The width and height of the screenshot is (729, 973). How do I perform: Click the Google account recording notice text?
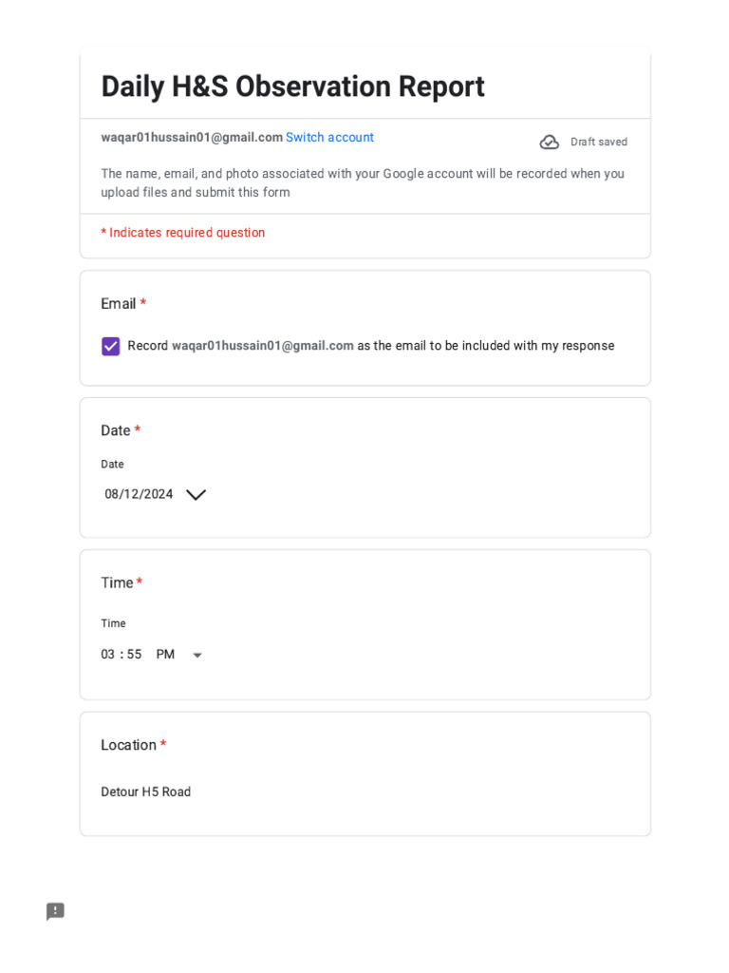click(x=363, y=183)
